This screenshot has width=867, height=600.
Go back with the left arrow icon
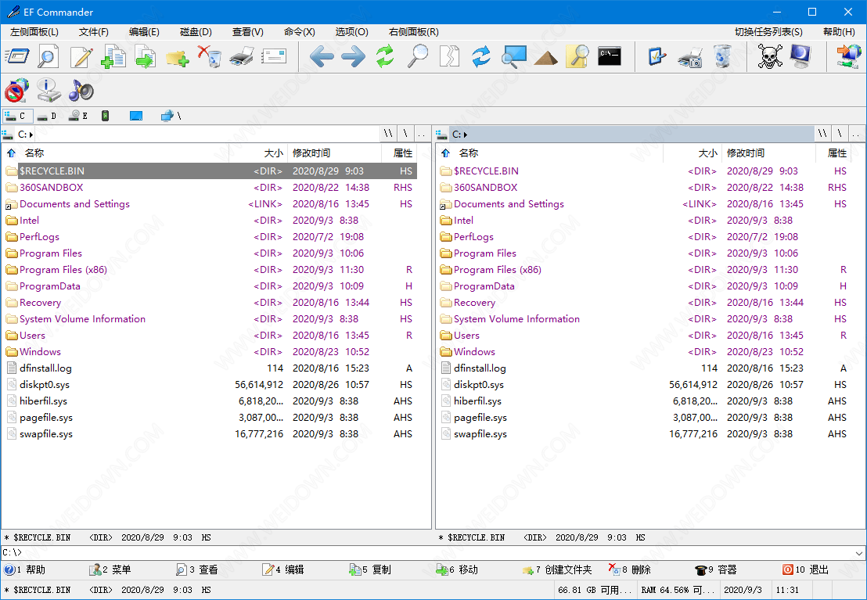pos(322,56)
